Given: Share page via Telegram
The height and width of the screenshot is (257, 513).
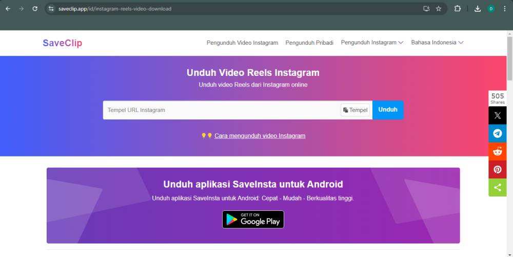Looking at the screenshot, I should [x=498, y=133].
